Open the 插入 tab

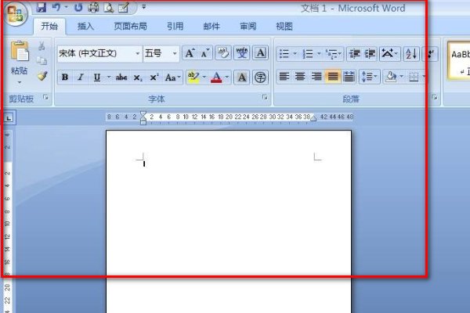pos(85,27)
